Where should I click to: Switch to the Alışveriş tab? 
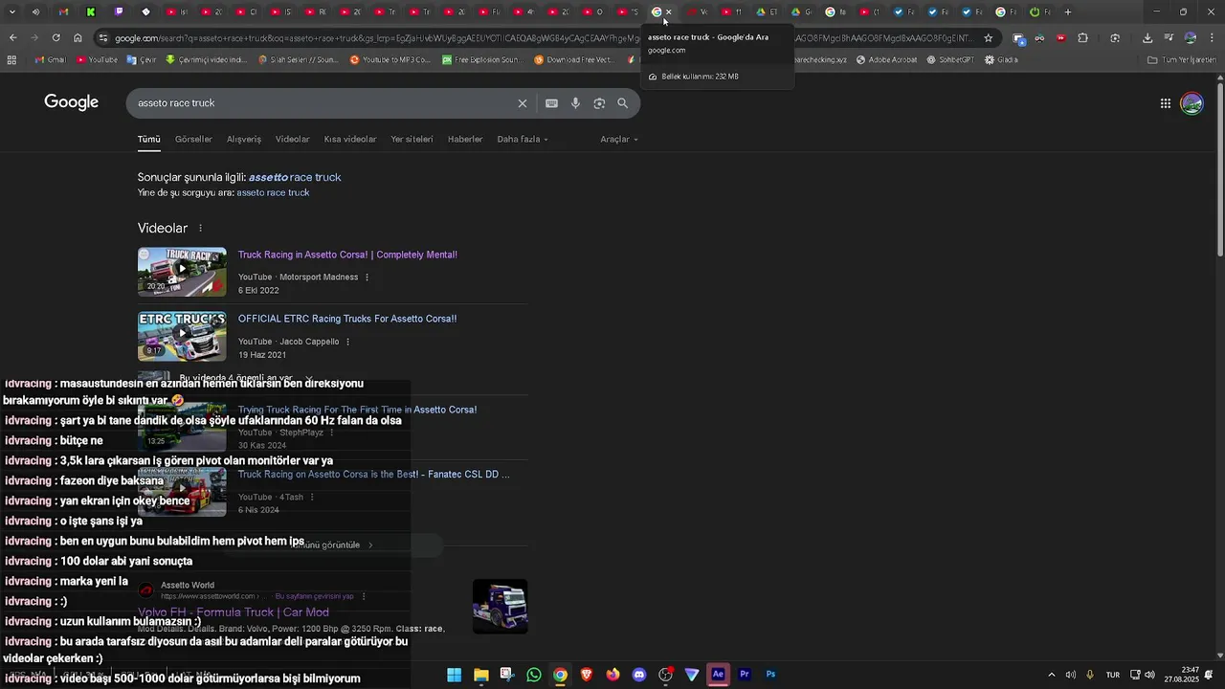tap(244, 140)
